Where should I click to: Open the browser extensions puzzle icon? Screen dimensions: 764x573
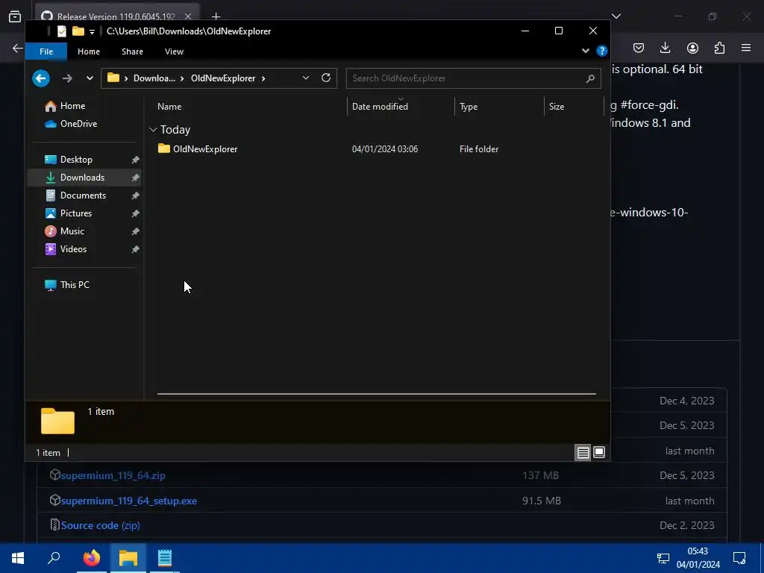coord(719,48)
